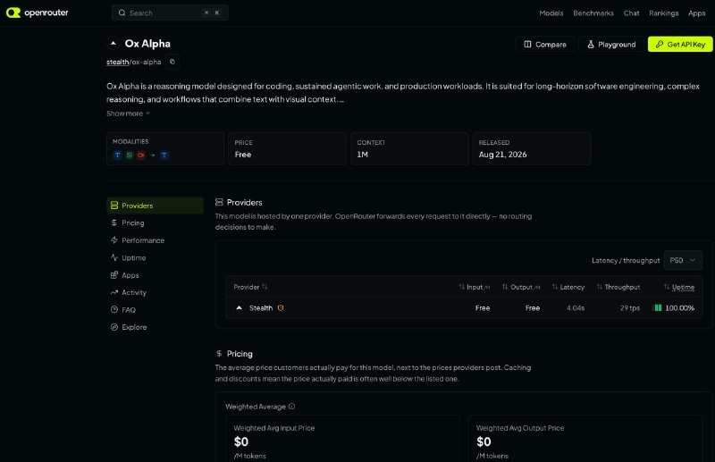Go to Uptime section
Screen dimensions: 715x462
click(x=155, y=257)
